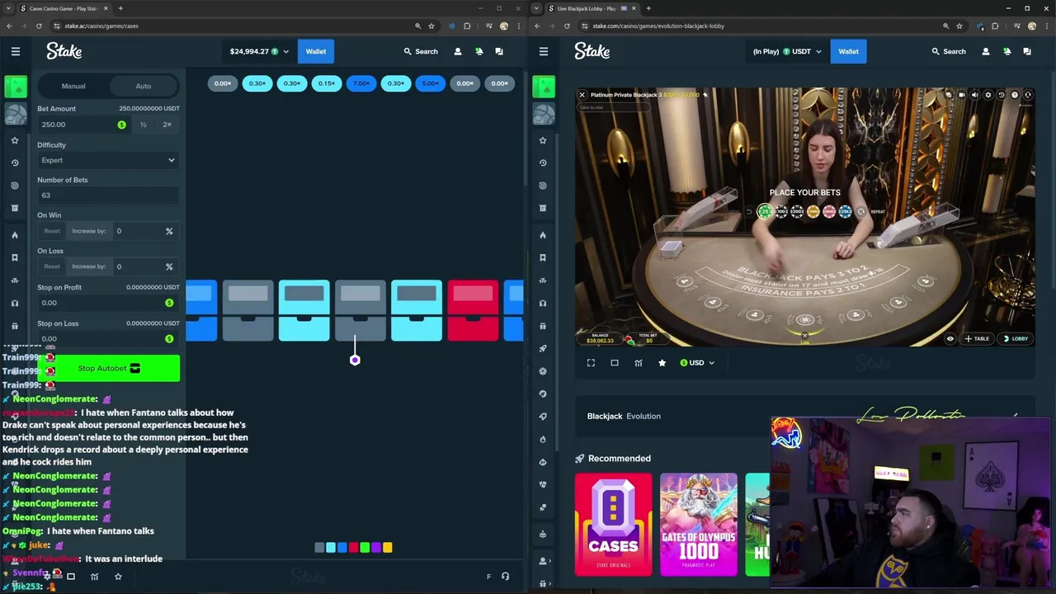The width and height of the screenshot is (1056, 594).
Task: Open Chrome three-dot menu in Blackjack window
Action: click(1047, 26)
